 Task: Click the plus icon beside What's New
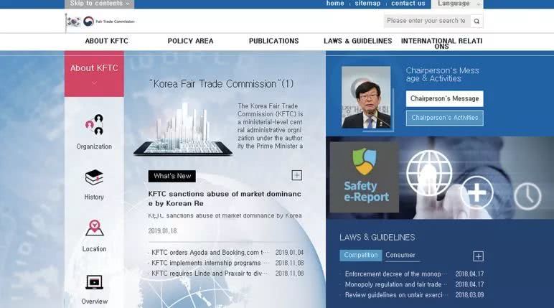coord(296,176)
